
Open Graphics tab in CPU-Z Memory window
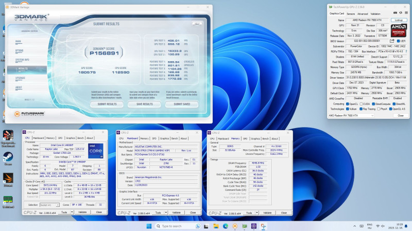(255, 138)
